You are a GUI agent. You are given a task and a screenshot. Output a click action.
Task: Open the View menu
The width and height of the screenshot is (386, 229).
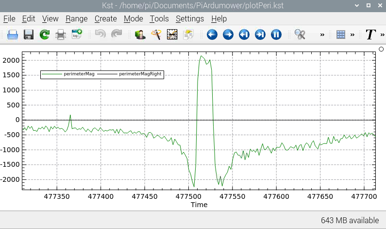(50, 19)
